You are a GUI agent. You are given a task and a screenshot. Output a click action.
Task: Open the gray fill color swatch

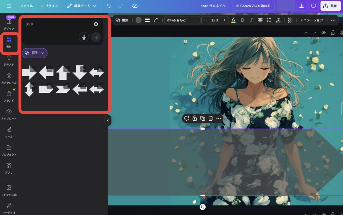(x=138, y=20)
